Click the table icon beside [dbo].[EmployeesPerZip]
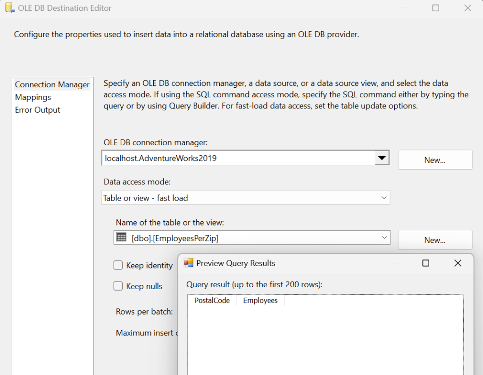 pyautogui.click(x=121, y=238)
